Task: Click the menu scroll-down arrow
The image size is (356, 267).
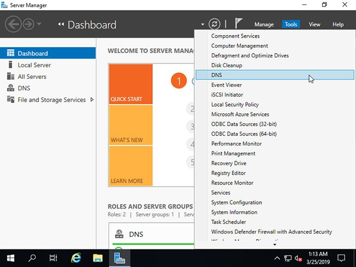Action: [x=275, y=245]
